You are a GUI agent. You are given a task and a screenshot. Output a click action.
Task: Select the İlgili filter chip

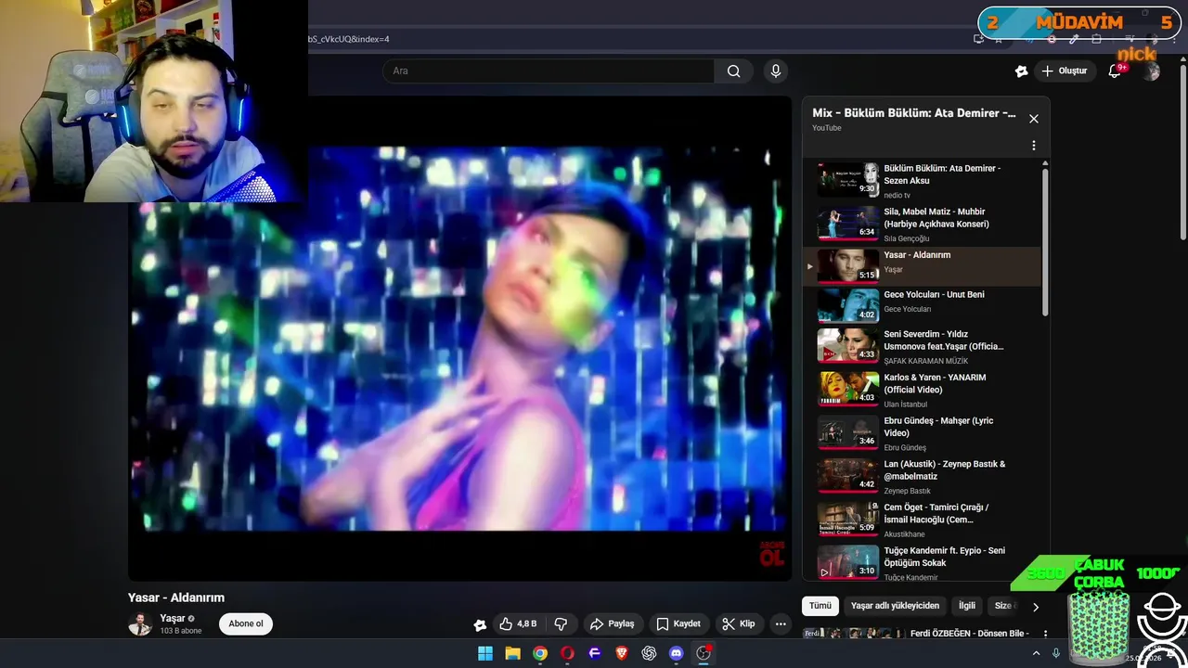point(967,606)
